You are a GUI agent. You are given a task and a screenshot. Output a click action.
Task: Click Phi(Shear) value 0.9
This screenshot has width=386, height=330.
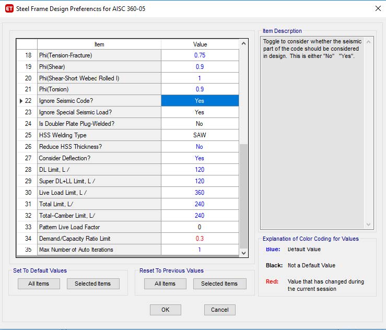coord(200,67)
